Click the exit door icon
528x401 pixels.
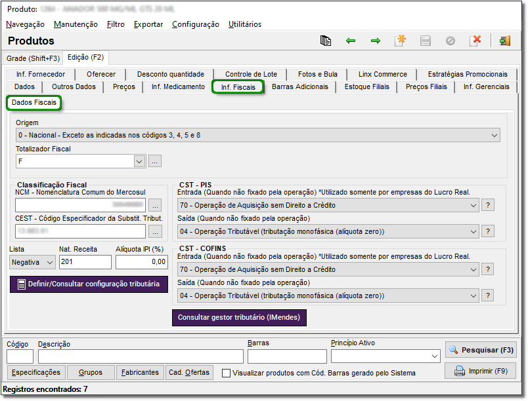coord(505,41)
